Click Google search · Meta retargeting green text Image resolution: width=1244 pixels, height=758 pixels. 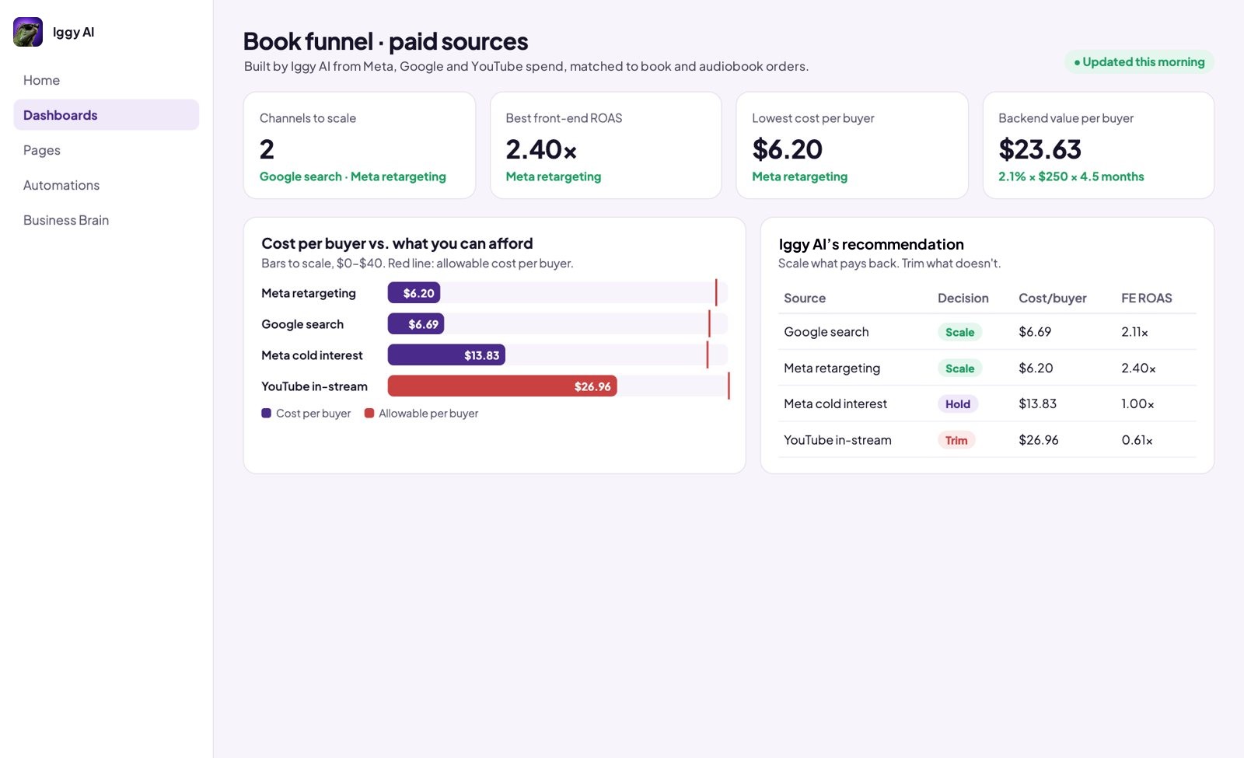point(353,176)
